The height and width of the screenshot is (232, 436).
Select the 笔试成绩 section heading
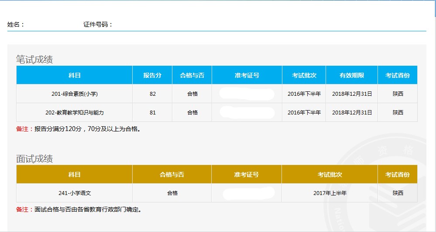(34, 59)
